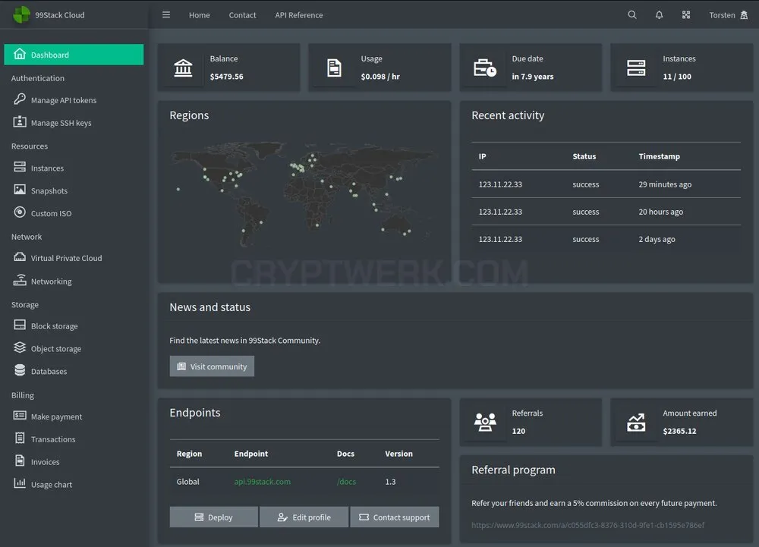Click the amount earned $2365.12
Image resolution: width=759 pixels, height=547 pixels.
(679, 431)
